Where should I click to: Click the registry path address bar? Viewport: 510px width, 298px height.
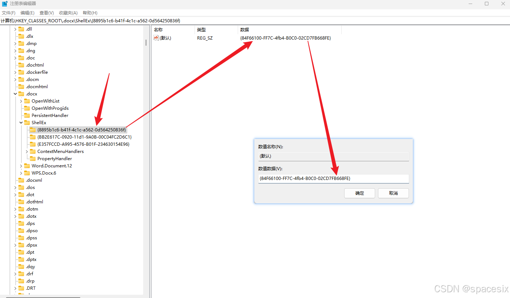(x=255, y=21)
